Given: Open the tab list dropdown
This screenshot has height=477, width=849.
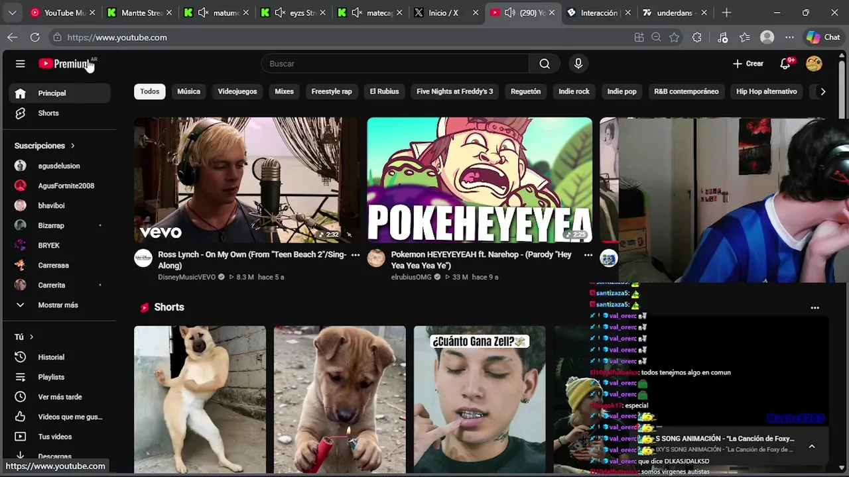Looking at the screenshot, I should point(12,13).
